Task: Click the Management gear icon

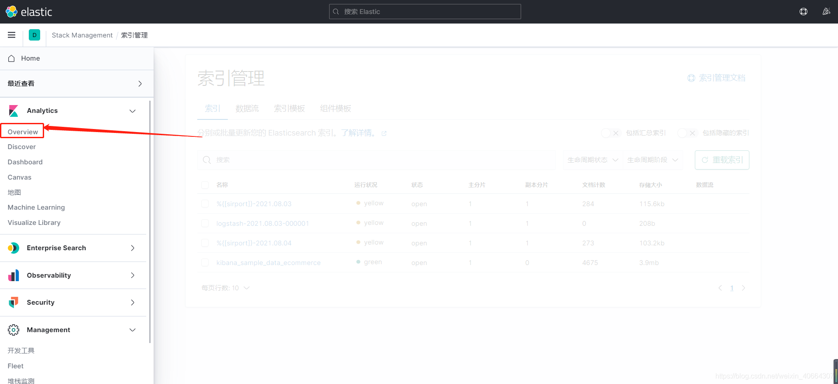Action: 14,330
